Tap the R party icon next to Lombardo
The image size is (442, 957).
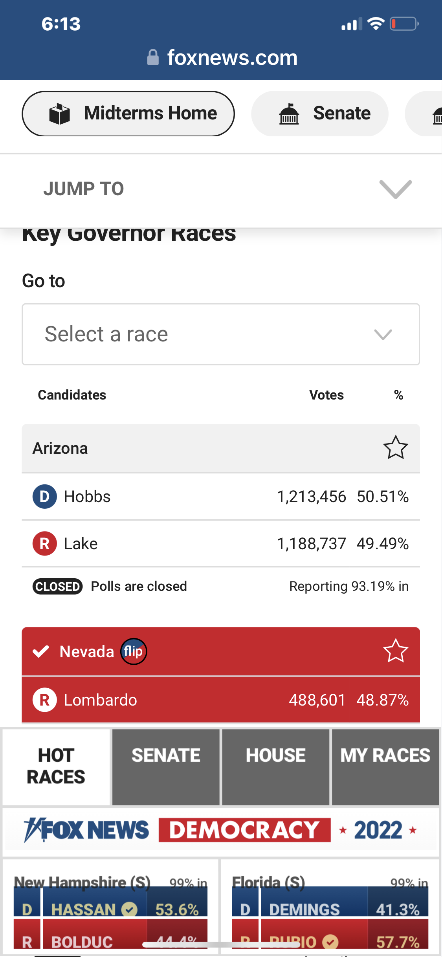[x=44, y=700]
